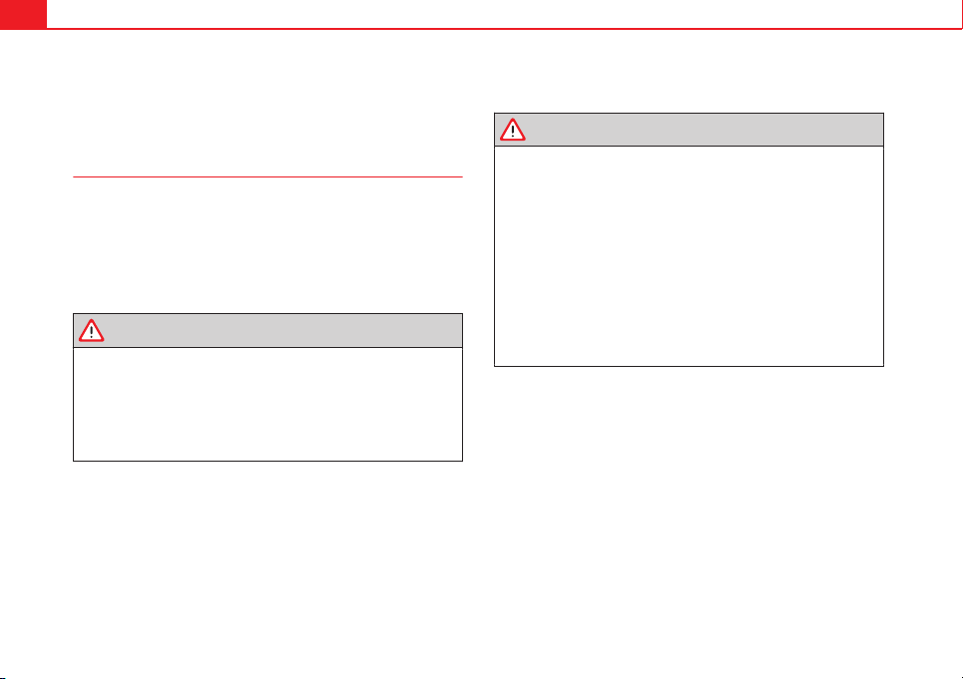The width and height of the screenshot is (963, 679).
Task: Click the thin red divider line in left column
Action: (x=267, y=176)
